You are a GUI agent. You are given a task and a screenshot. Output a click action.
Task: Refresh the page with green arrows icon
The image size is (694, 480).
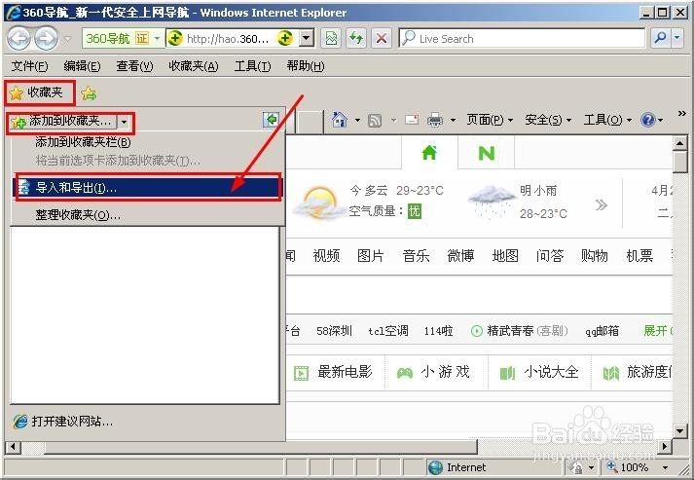(356, 39)
